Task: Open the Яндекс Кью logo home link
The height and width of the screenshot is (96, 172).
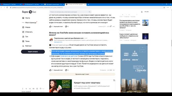Action: (x=29, y=12)
